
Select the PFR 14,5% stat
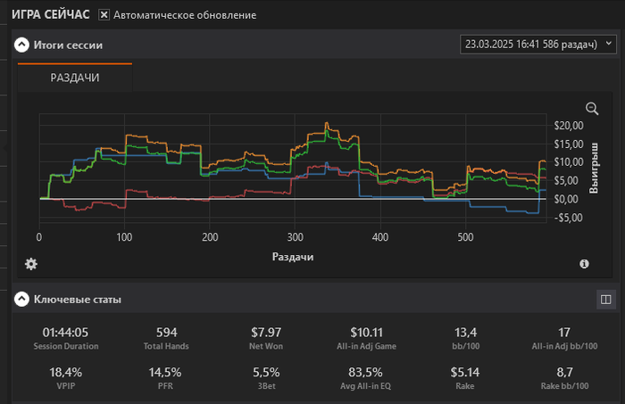point(166,371)
